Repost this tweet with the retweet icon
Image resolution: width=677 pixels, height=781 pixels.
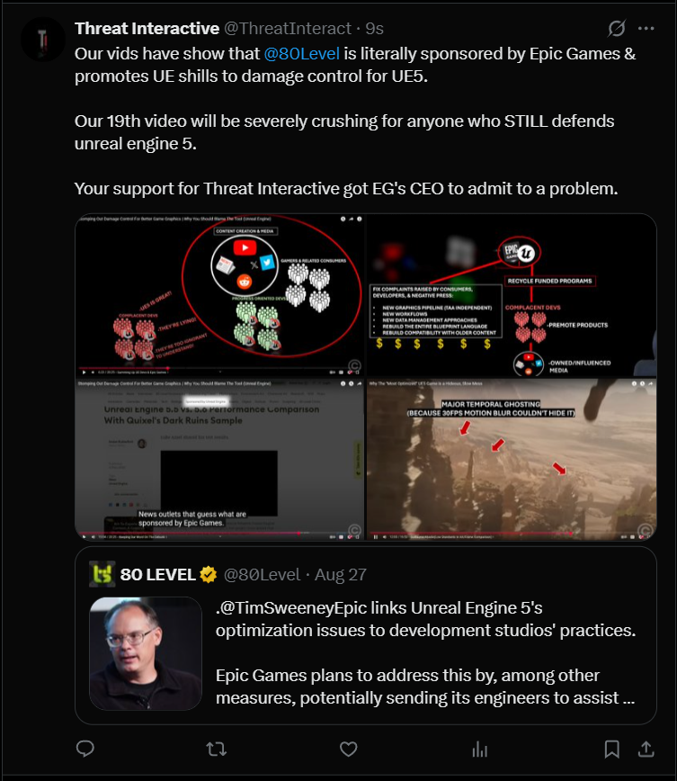217,749
